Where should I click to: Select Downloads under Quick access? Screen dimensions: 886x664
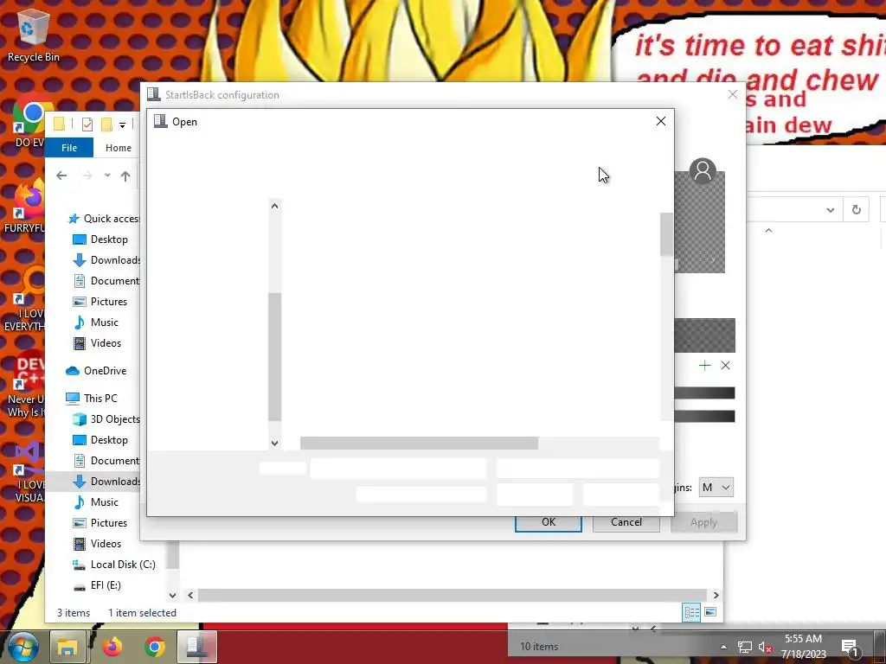pos(106,259)
